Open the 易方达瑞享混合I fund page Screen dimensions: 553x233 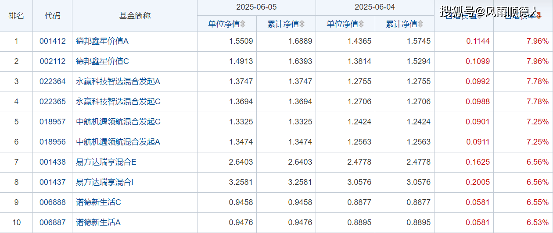[104, 182]
